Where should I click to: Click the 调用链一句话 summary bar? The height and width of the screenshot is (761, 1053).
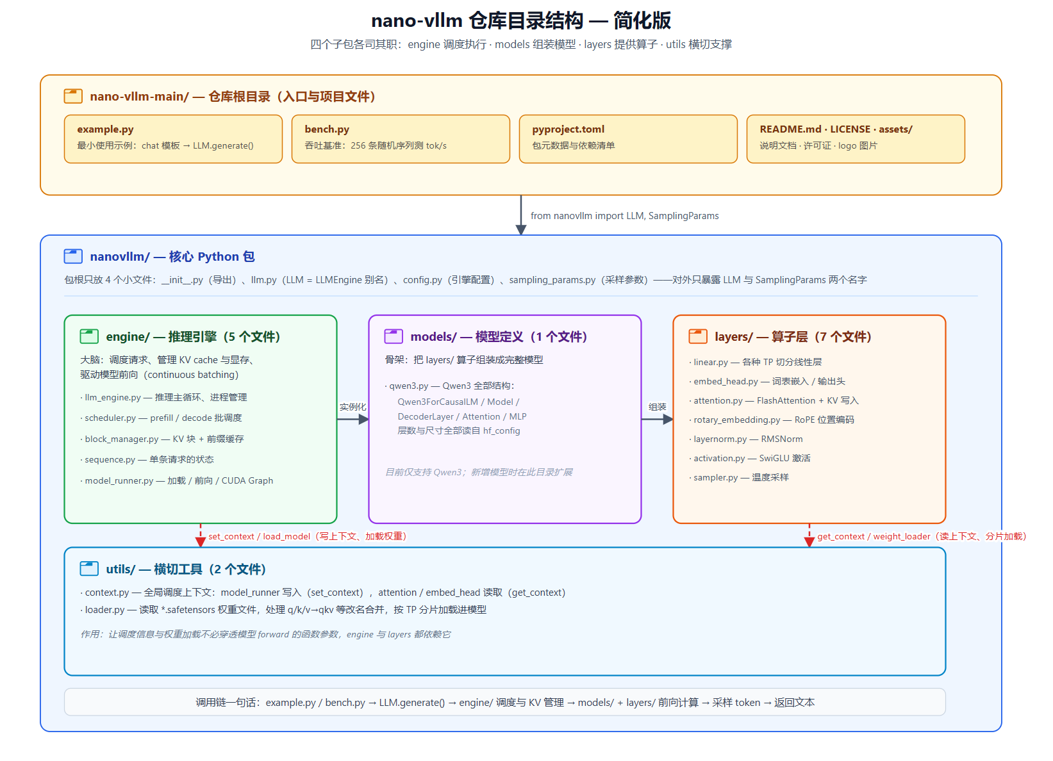pos(505,702)
